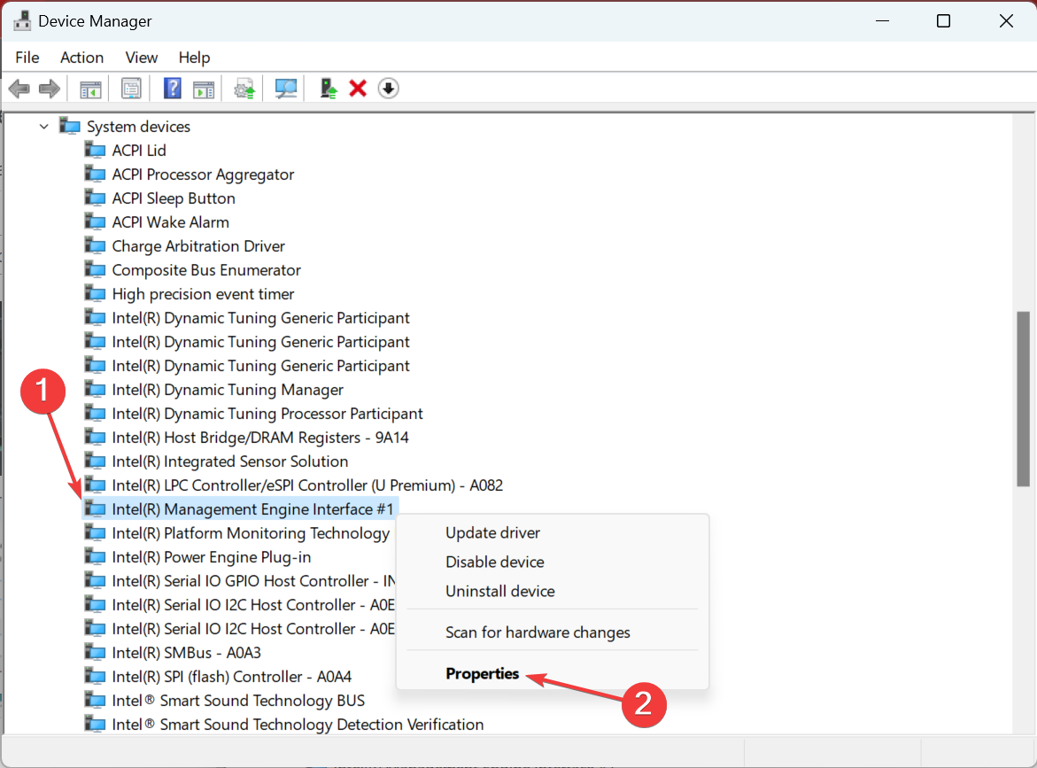Screen dimensions: 1037x768
Task: Click the red X uninstall toolbar icon
Action: [358, 89]
